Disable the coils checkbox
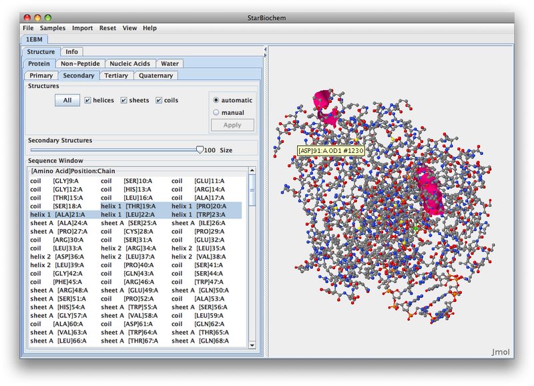This screenshot has height=386, width=534. pos(159,100)
